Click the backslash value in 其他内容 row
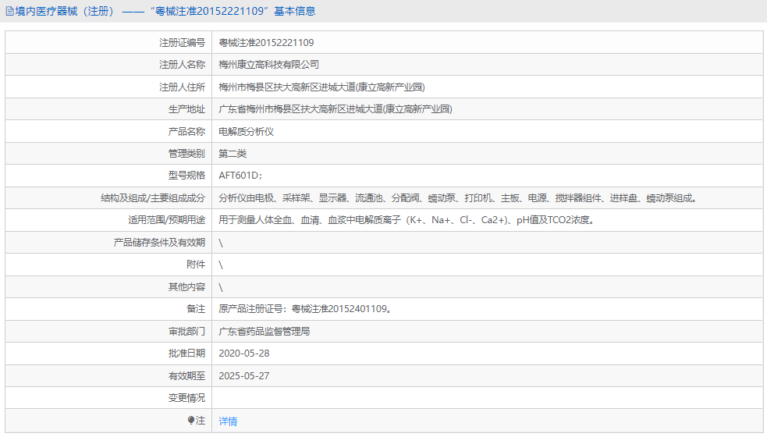The width and height of the screenshot is (767, 437). tap(221, 288)
